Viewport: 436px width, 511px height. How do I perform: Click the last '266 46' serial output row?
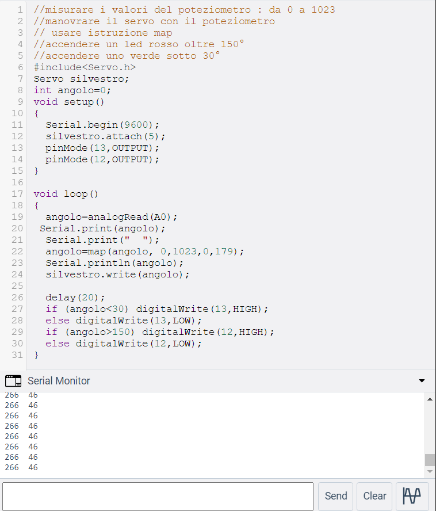coord(21,467)
